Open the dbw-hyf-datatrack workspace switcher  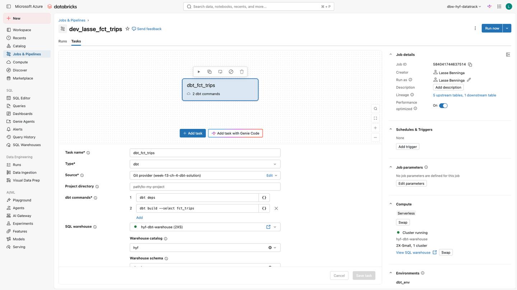click(464, 6)
